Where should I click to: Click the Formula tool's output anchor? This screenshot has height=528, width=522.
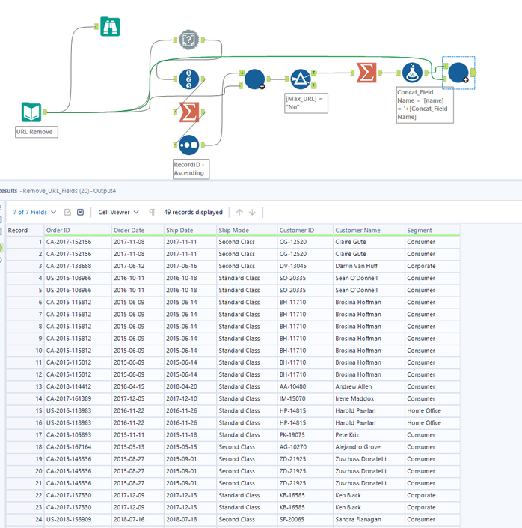(426, 73)
